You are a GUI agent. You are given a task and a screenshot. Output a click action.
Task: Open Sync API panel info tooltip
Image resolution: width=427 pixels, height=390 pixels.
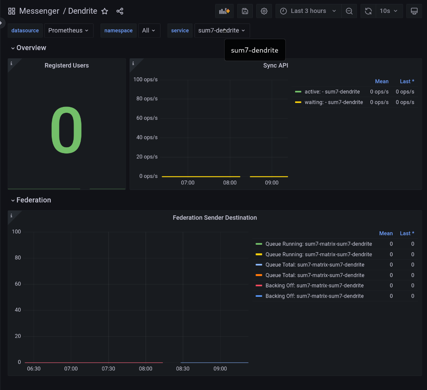[x=132, y=63]
